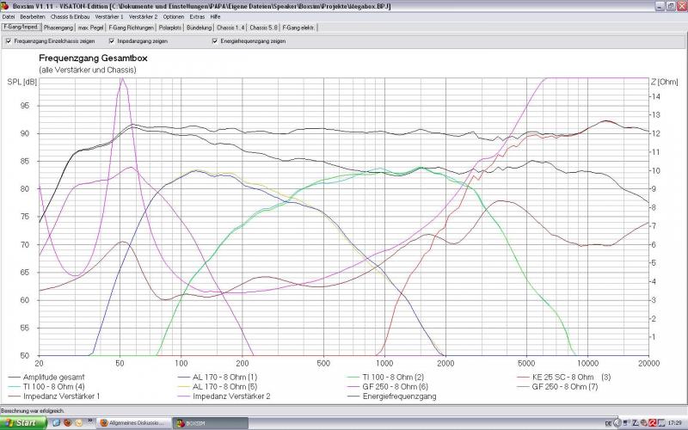Viewport: 688px width, 430px height.
Task: Switch to Allgemeines Diskussion taskbar window
Action: click(x=133, y=423)
